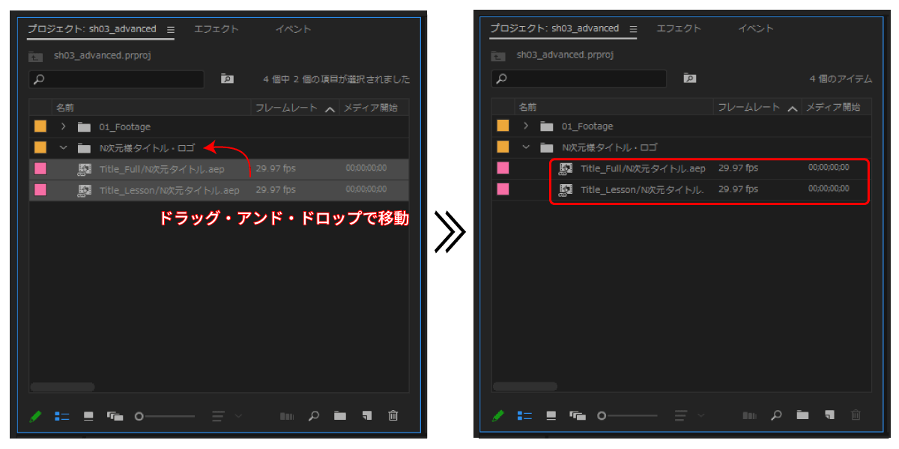
Task: Delete selection with left panel trash icon
Action: point(393,416)
